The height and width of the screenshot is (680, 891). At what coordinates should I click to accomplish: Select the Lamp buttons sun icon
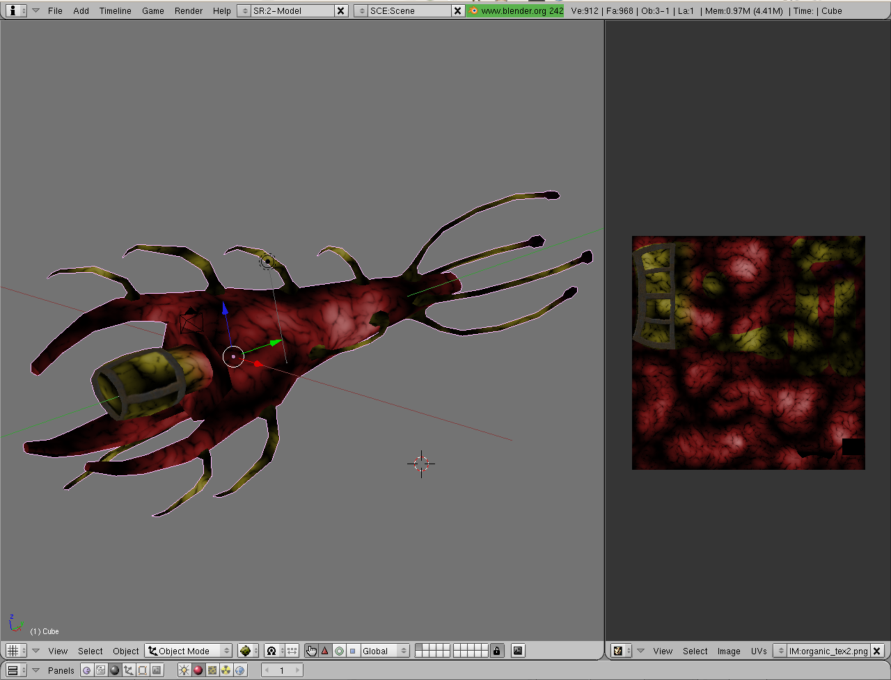pyautogui.click(x=184, y=670)
